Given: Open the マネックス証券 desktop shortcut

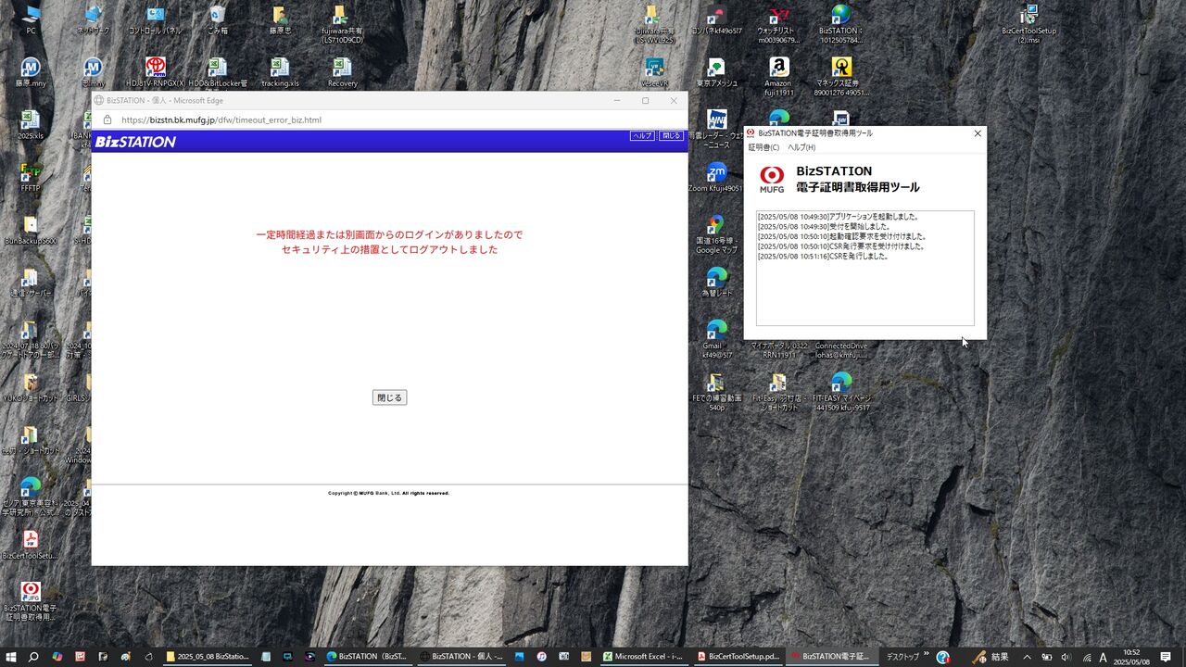Looking at the screenshot, I should click(x=840, y=77).
